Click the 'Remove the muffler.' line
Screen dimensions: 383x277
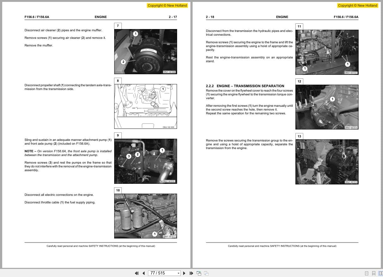(x=39, y=45)
